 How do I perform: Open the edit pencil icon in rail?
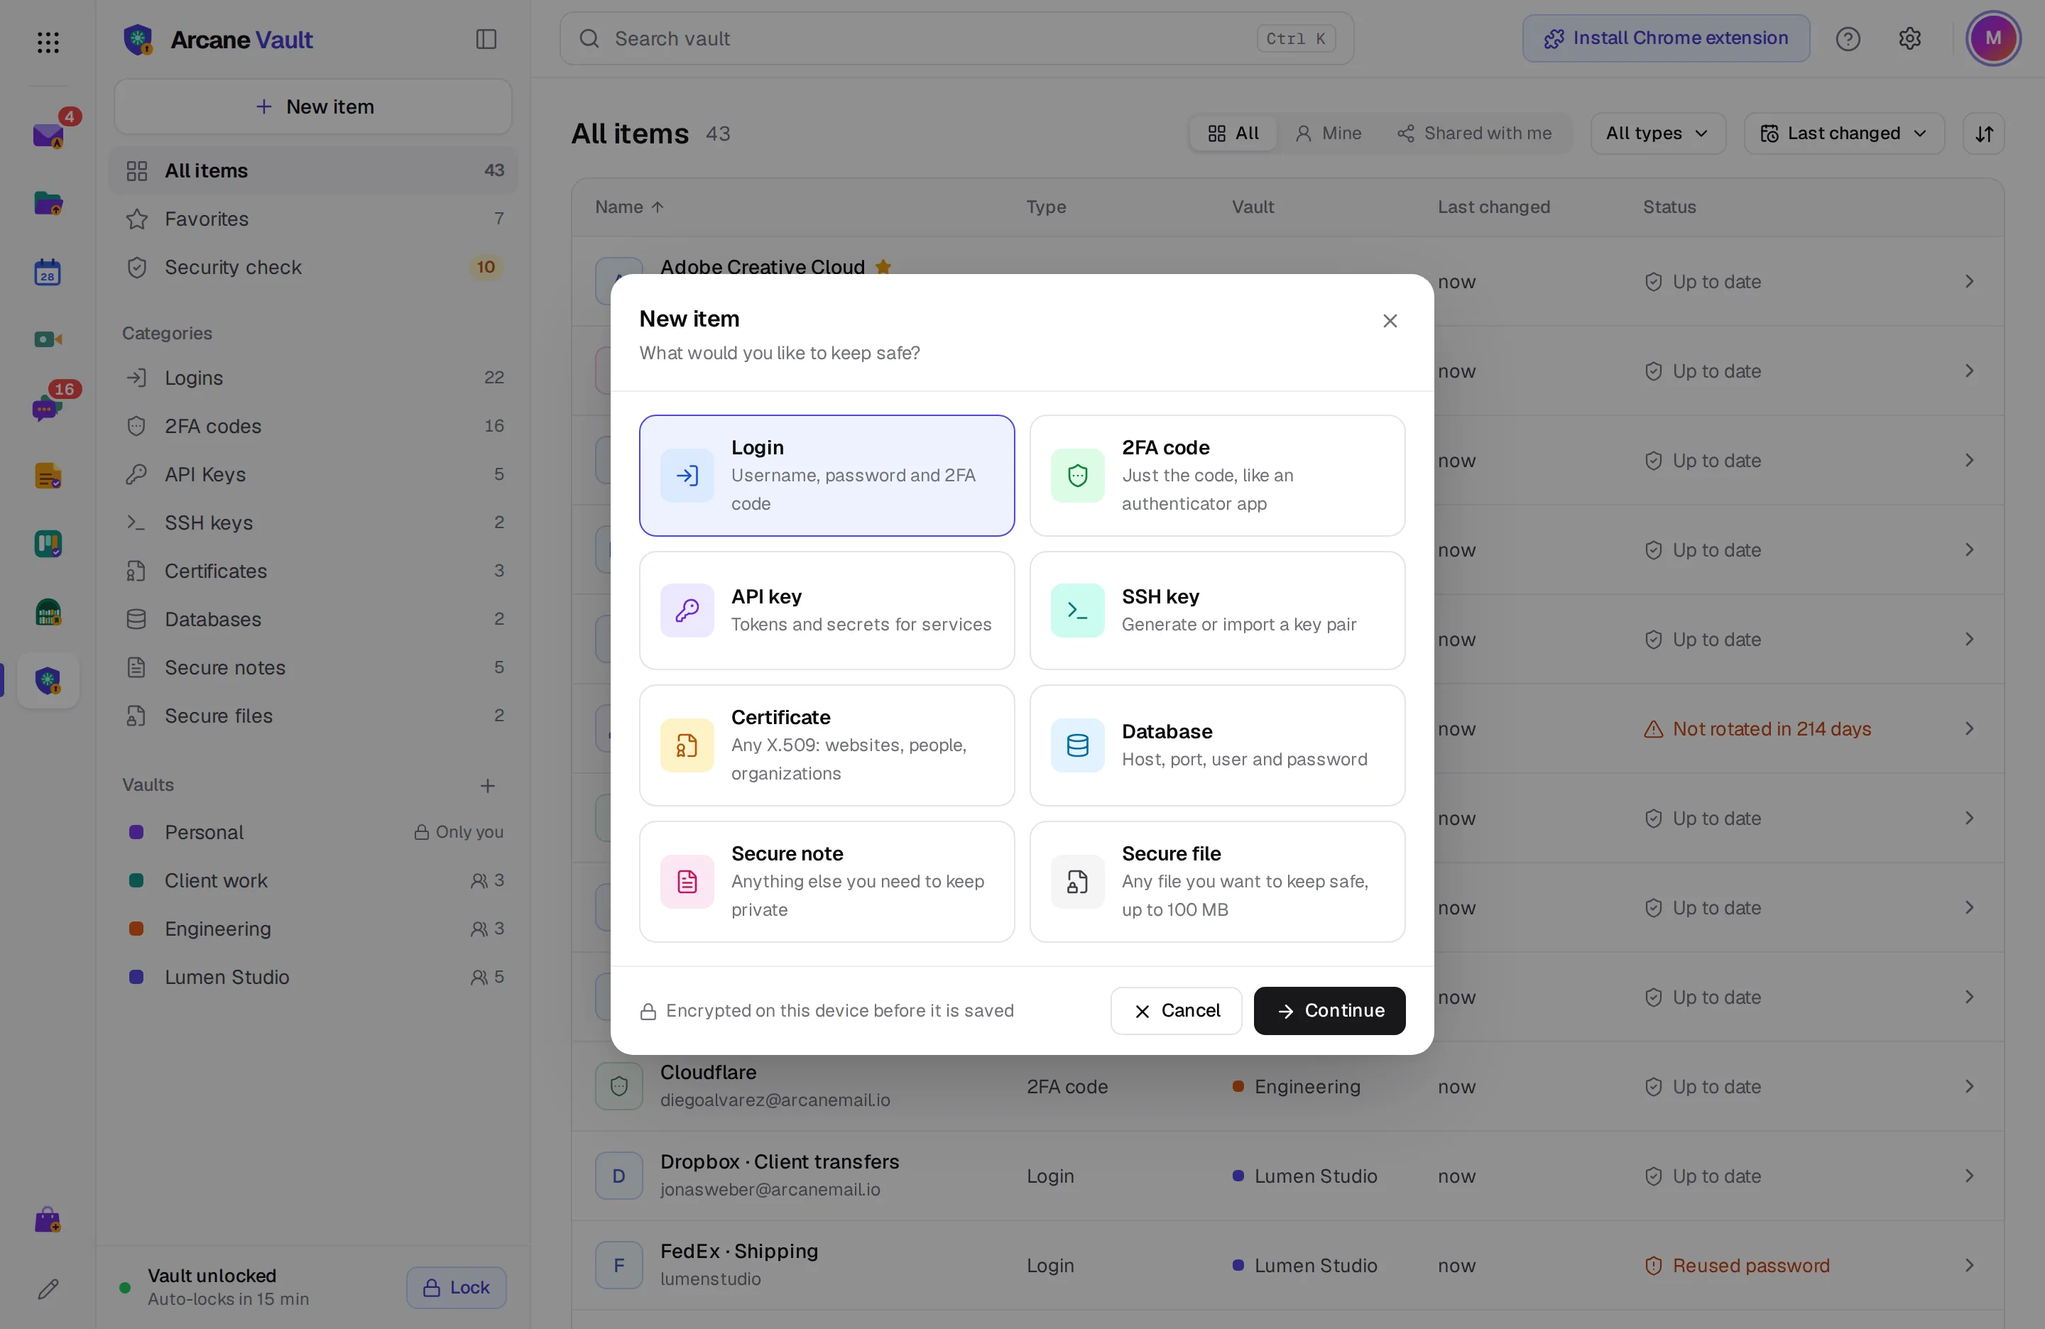(x=48, y=1288)
